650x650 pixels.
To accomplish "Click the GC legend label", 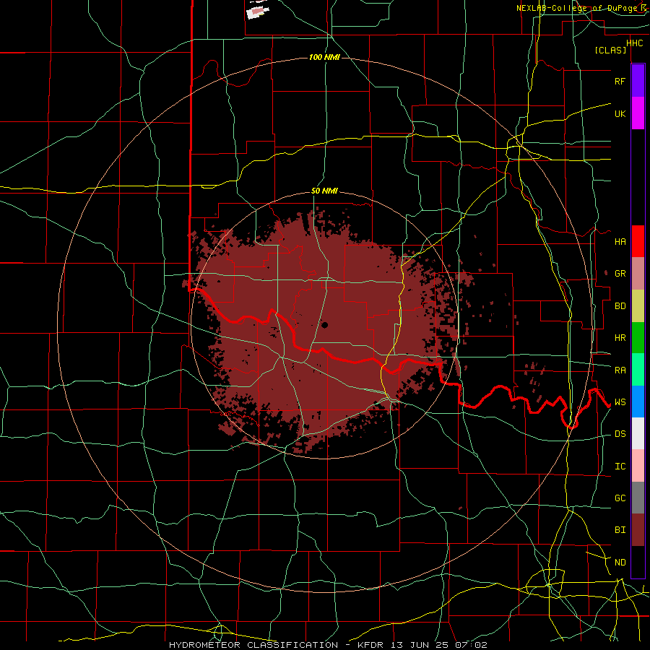I will tap(620, 498).
